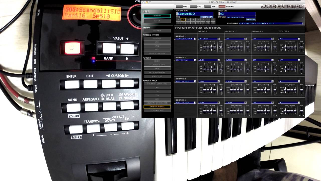The height and width of the screenshot is (181, 321).
Task: Click the JUNO-Di Editor window zoom button
Action: pos(150,2)
